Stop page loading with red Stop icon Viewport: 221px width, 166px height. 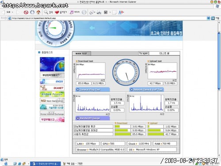(x=26, y=12)
